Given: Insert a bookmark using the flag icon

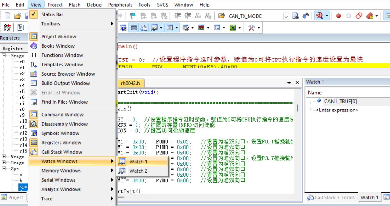Looking at the screenshot, I should coord(133,16).
